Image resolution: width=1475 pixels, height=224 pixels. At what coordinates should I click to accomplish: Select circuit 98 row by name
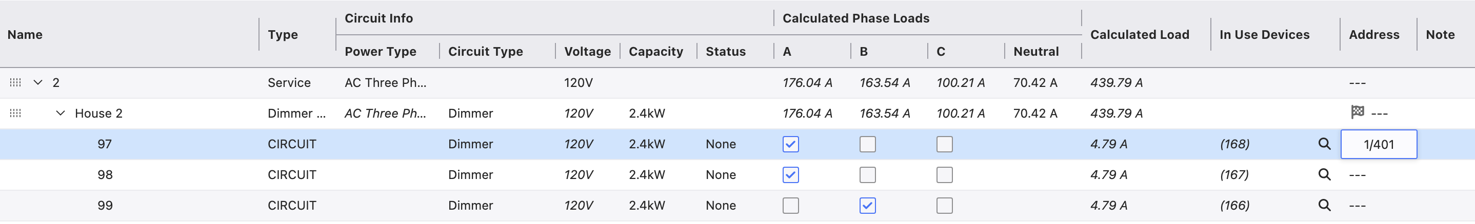pos(105,175)
